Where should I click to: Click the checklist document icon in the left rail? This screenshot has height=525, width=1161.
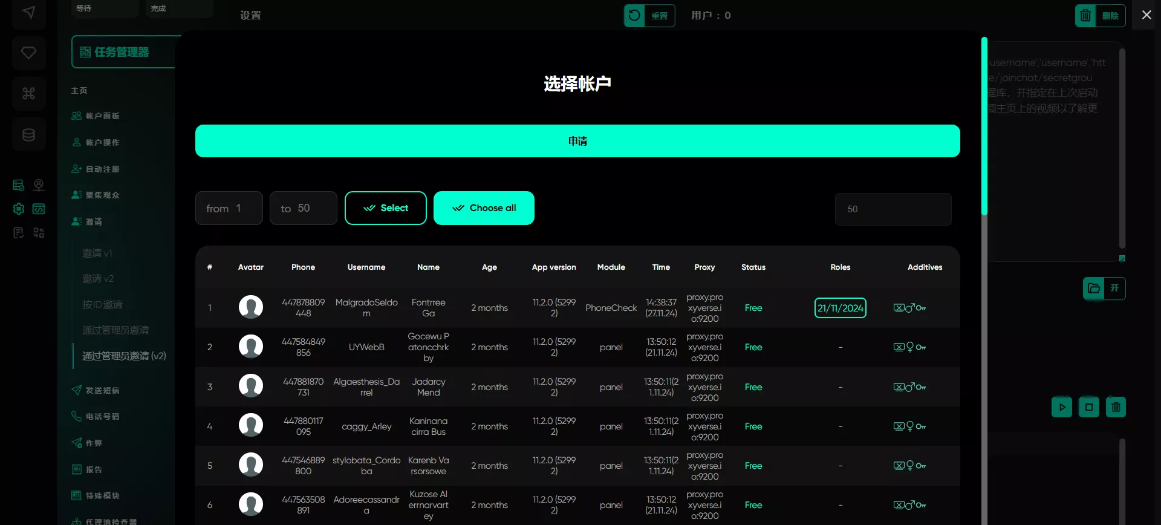coord(19,233)
